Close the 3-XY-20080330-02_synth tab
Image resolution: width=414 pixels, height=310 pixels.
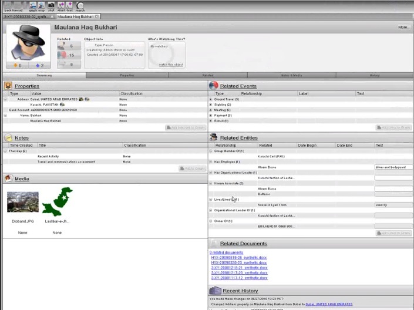(52, 16)
